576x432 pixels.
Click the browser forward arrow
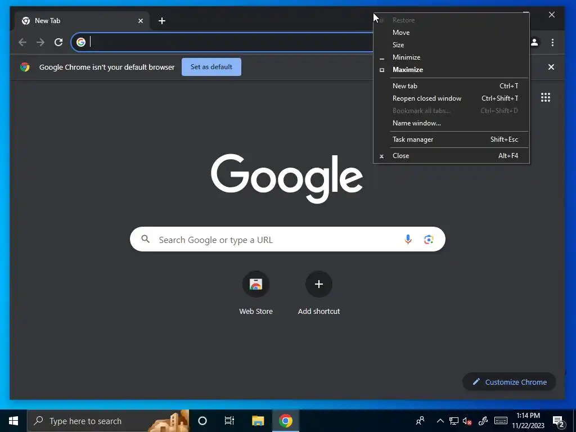tap(40, 42)
